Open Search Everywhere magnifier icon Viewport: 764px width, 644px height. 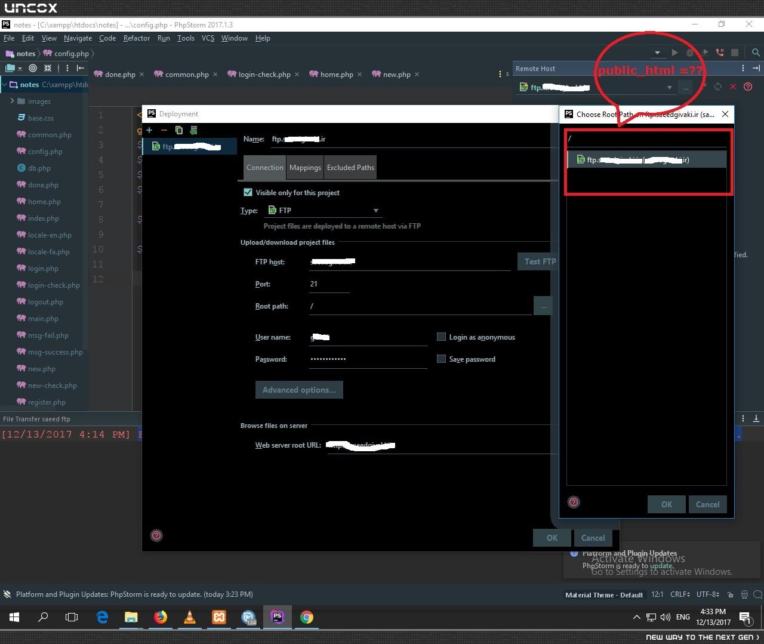click(756, 53)
